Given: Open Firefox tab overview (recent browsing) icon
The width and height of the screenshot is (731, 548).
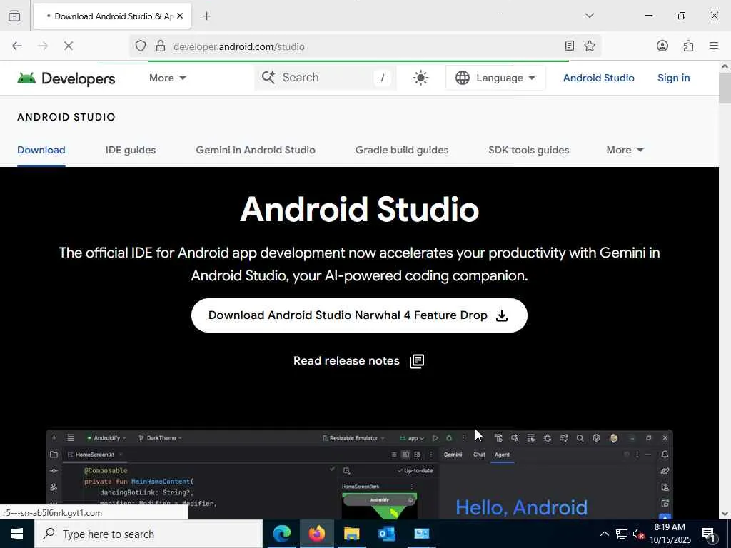Looking at the screenshot, I should (14, 16).
